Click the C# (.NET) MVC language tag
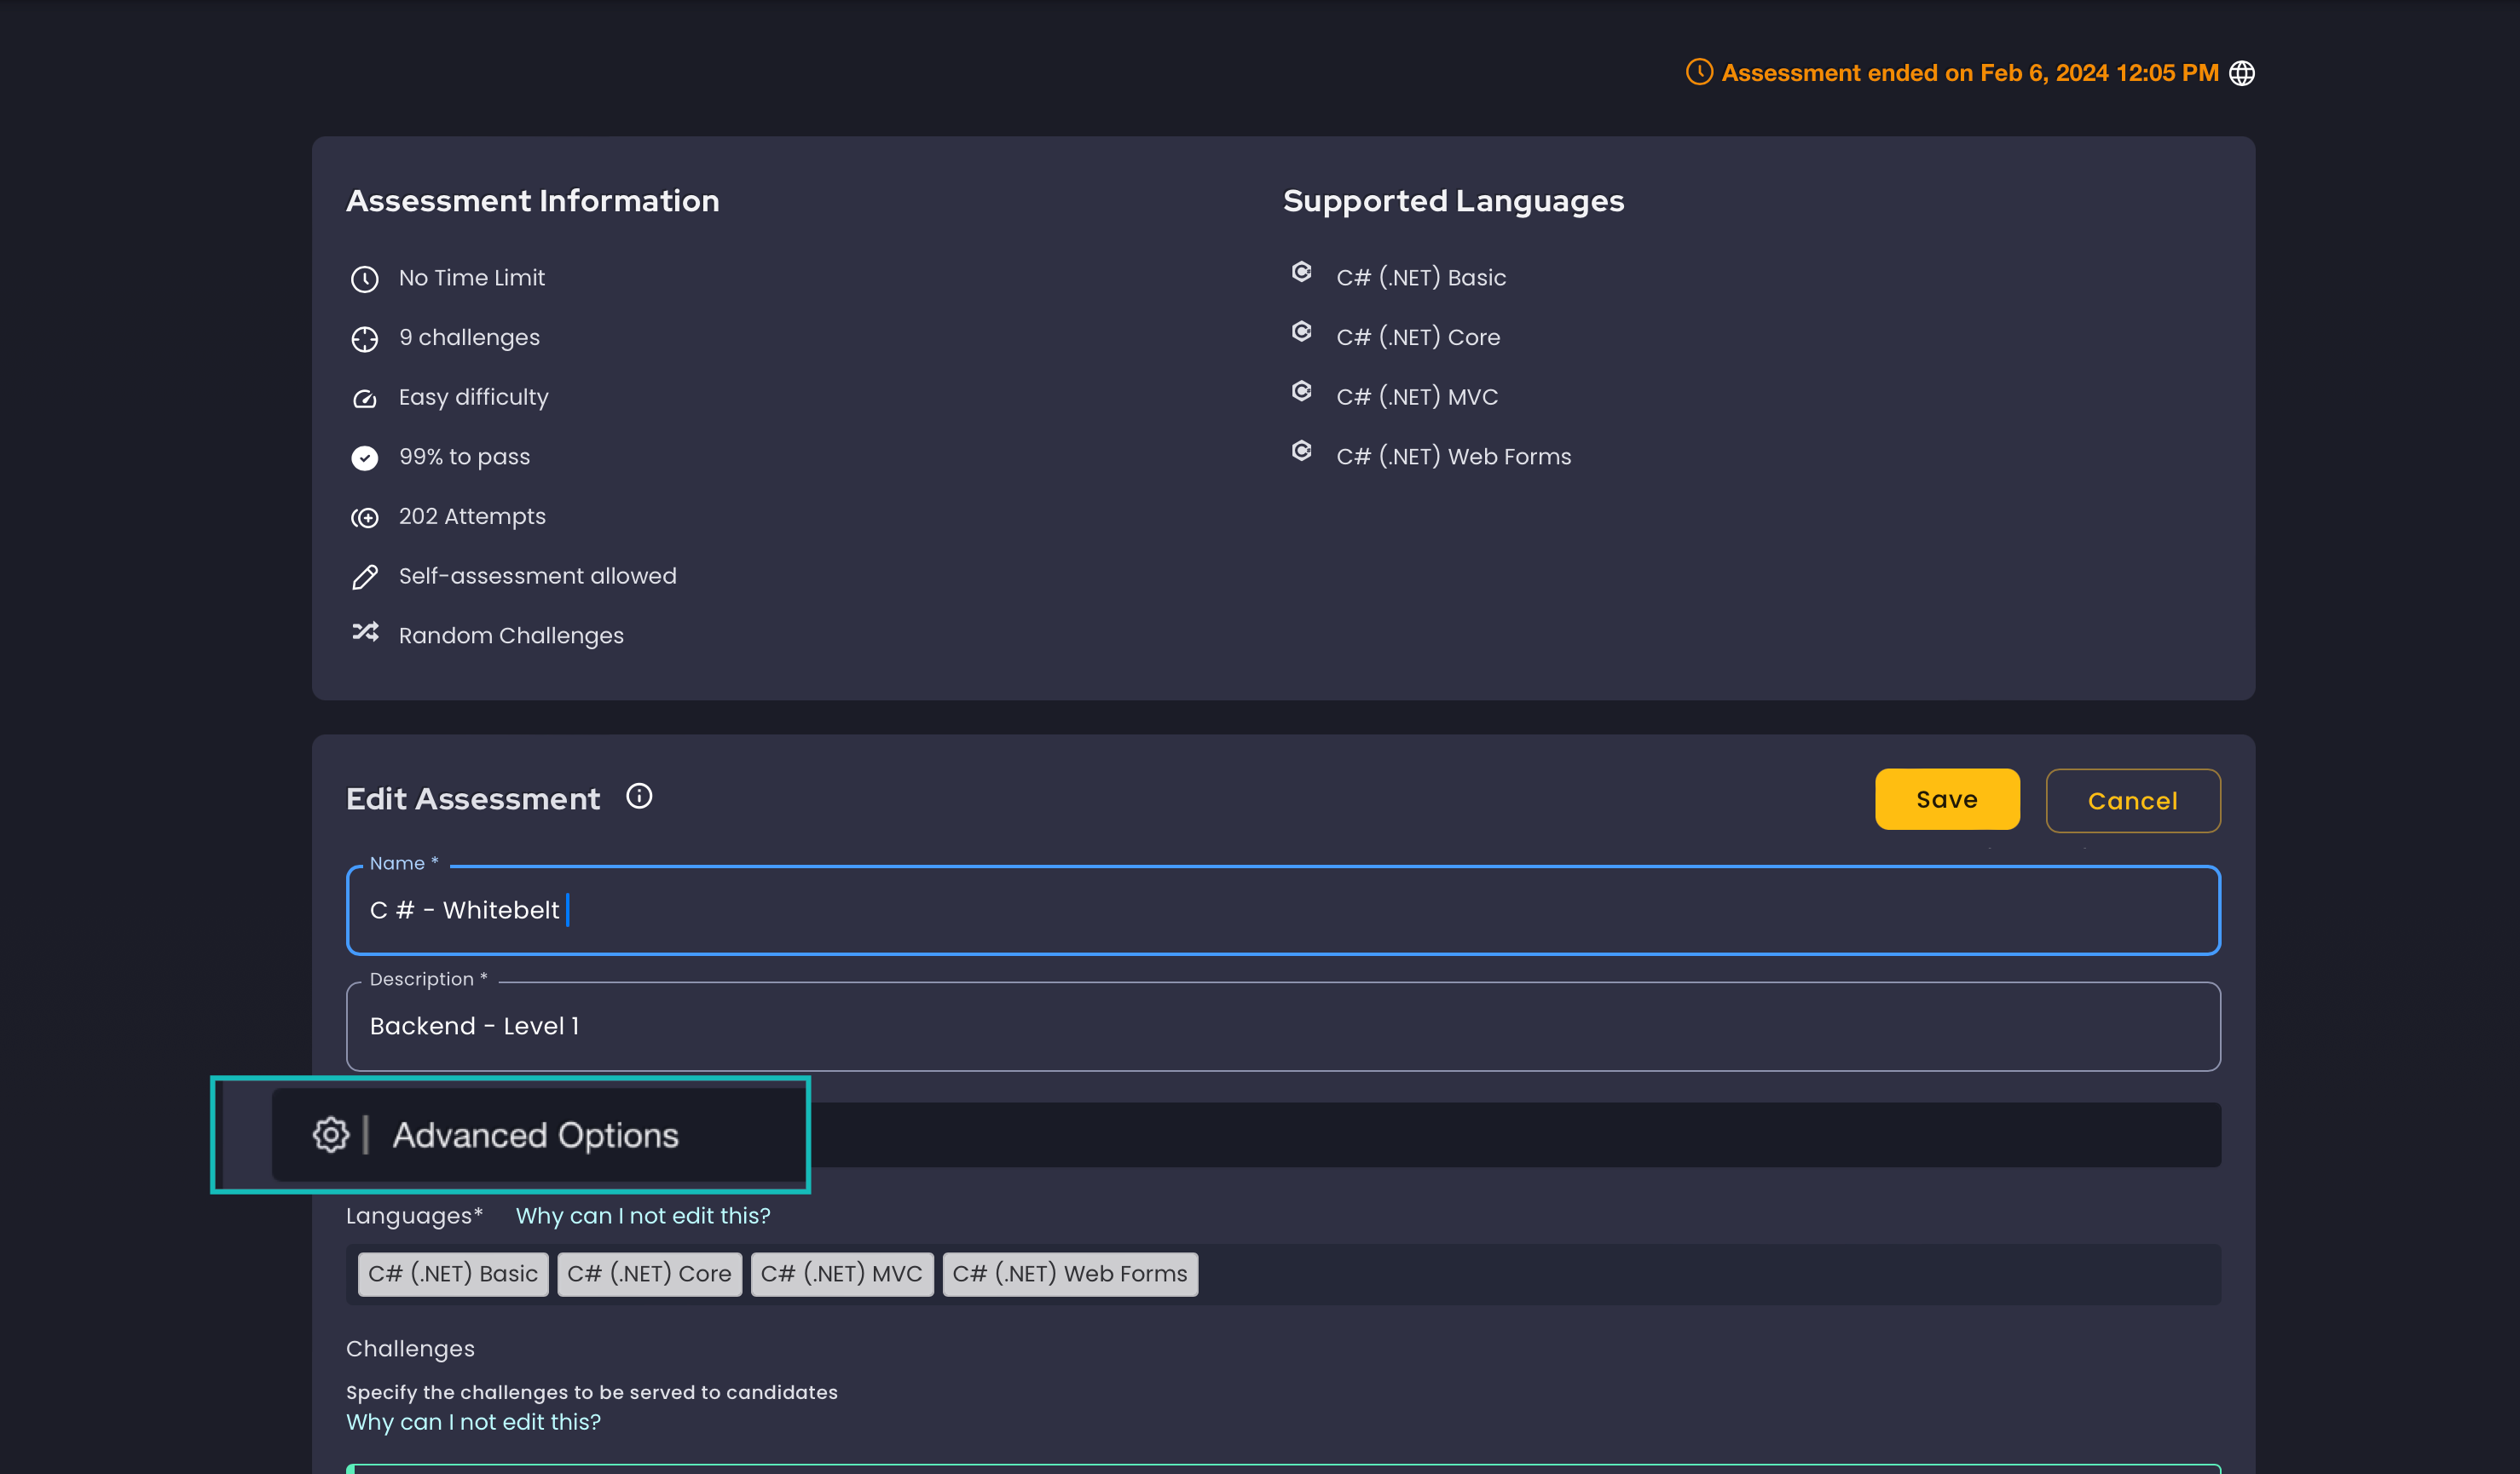 coord(842,1274)
